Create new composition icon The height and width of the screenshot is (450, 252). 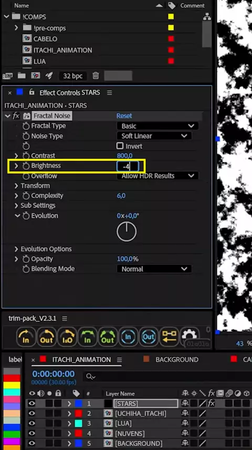pos(36,76)
